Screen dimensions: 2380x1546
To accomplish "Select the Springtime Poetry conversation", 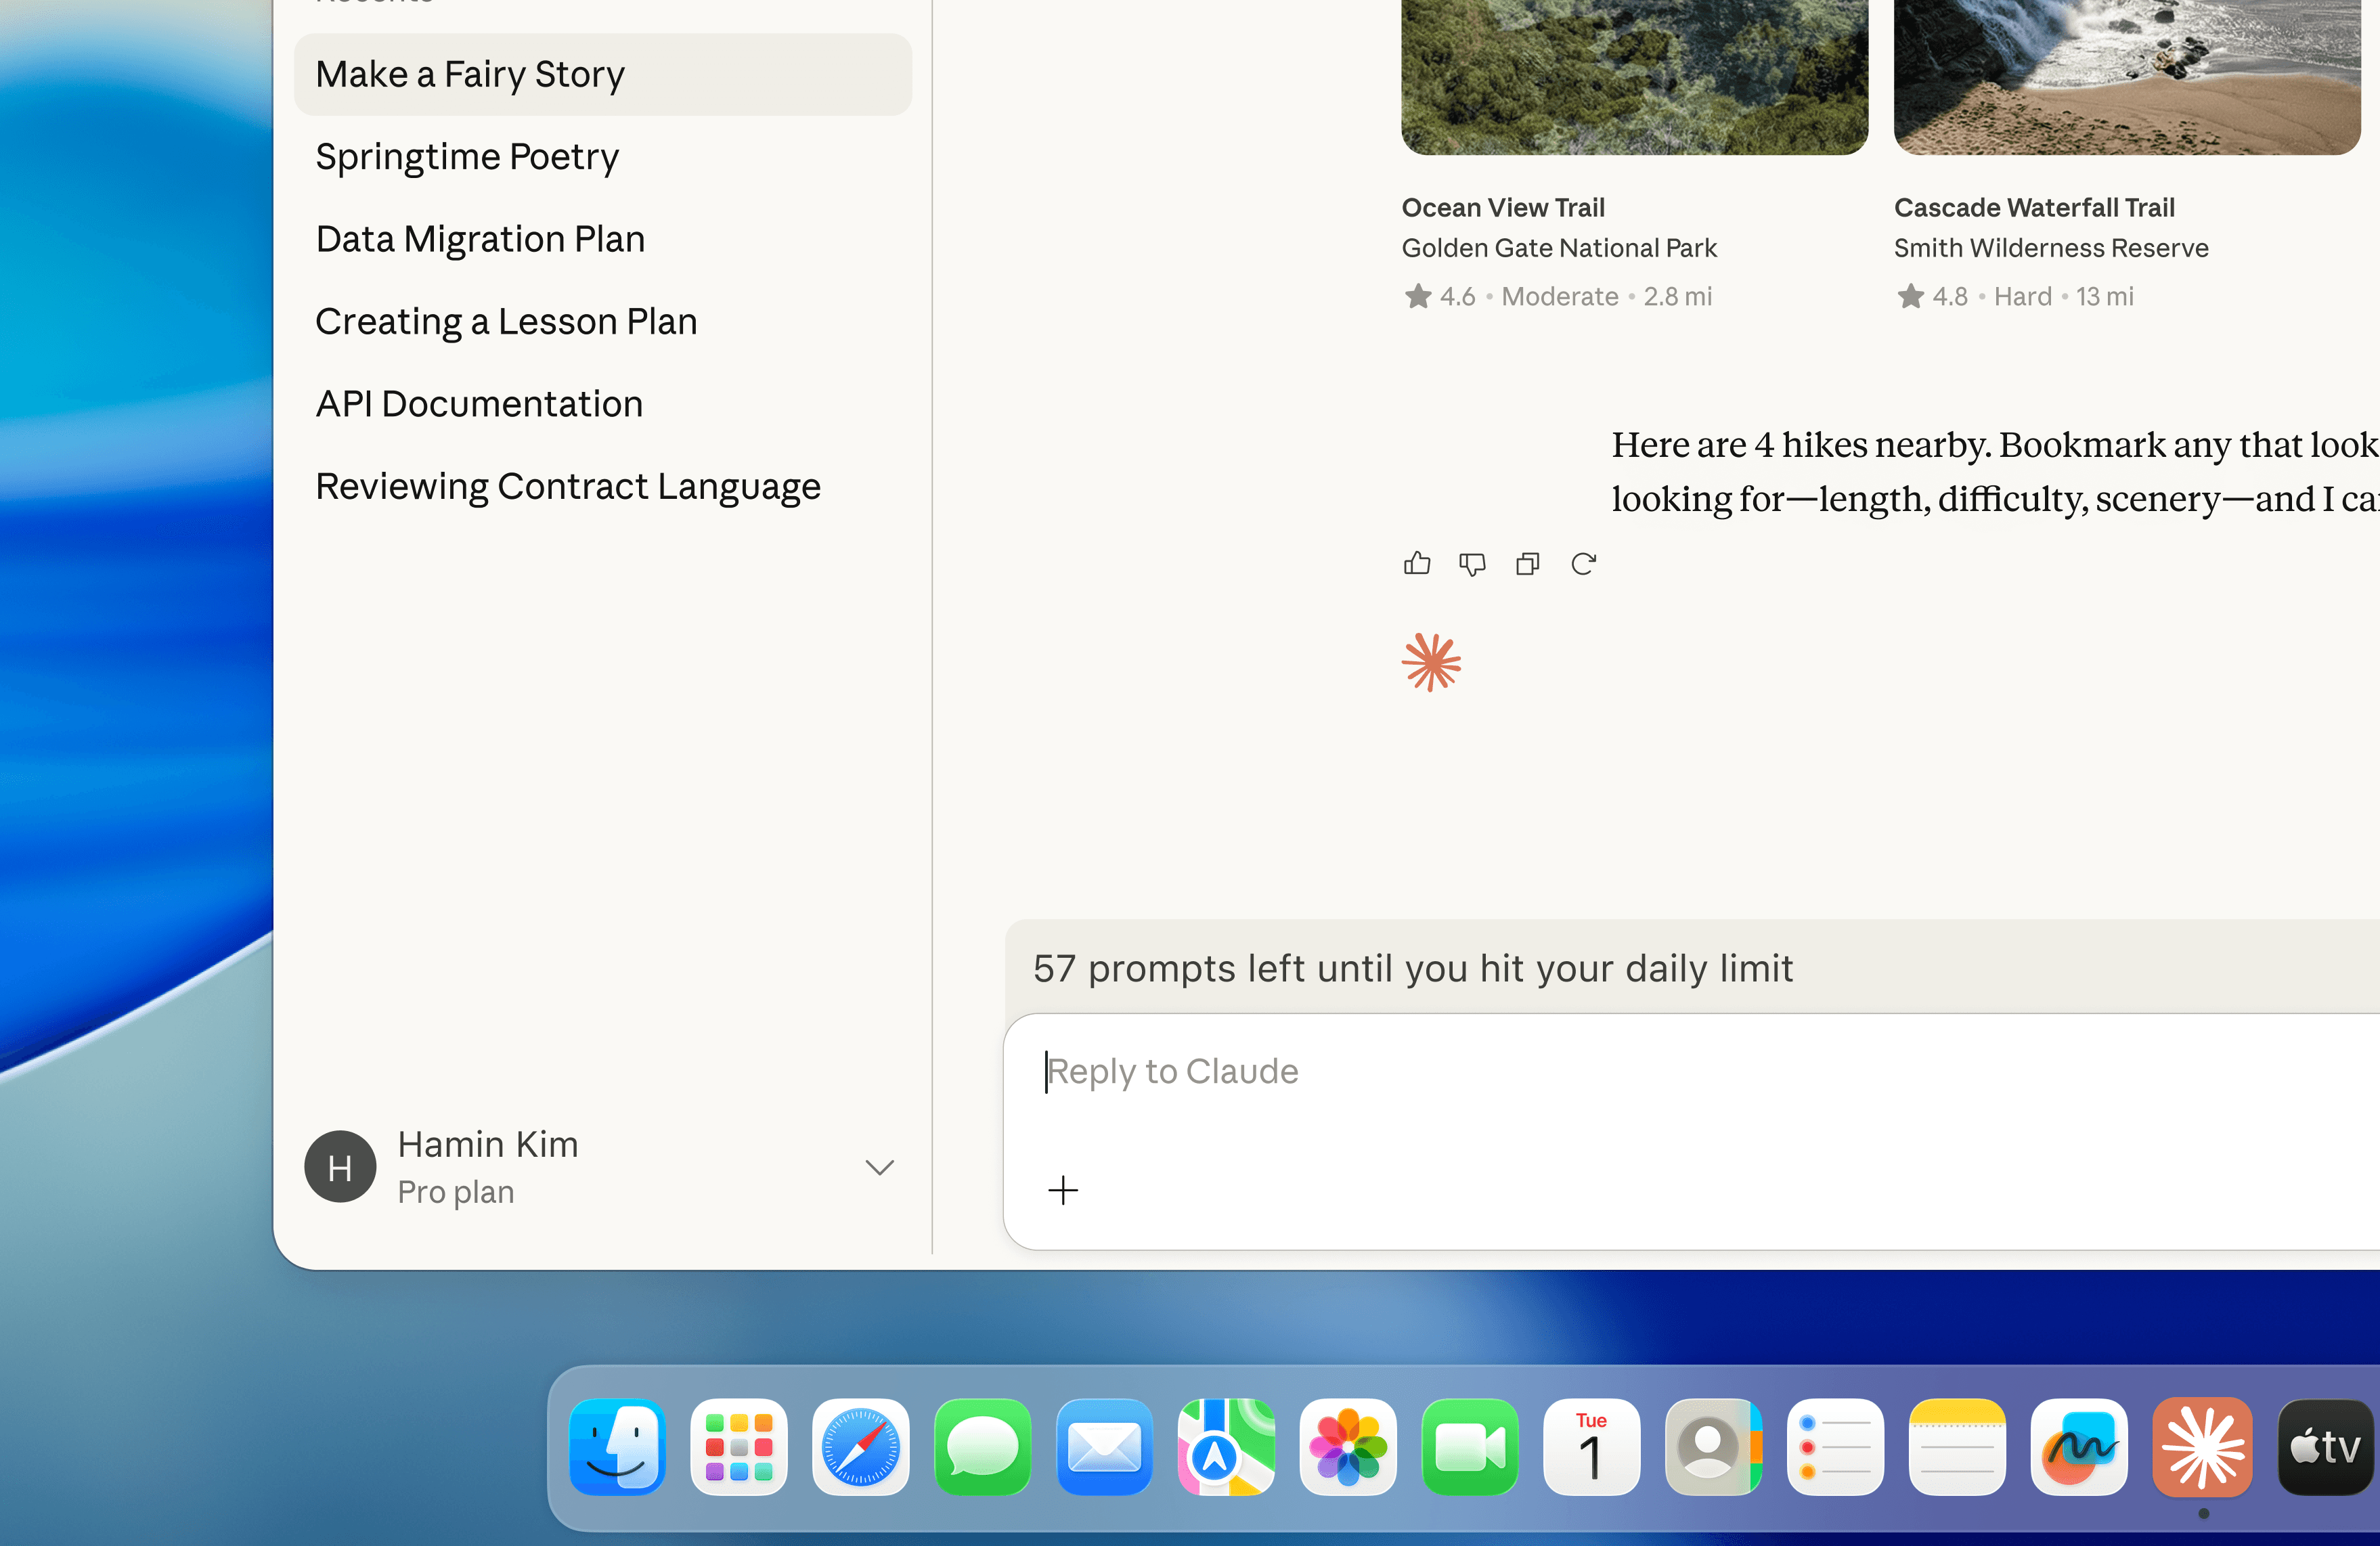I will pos(467,157).
